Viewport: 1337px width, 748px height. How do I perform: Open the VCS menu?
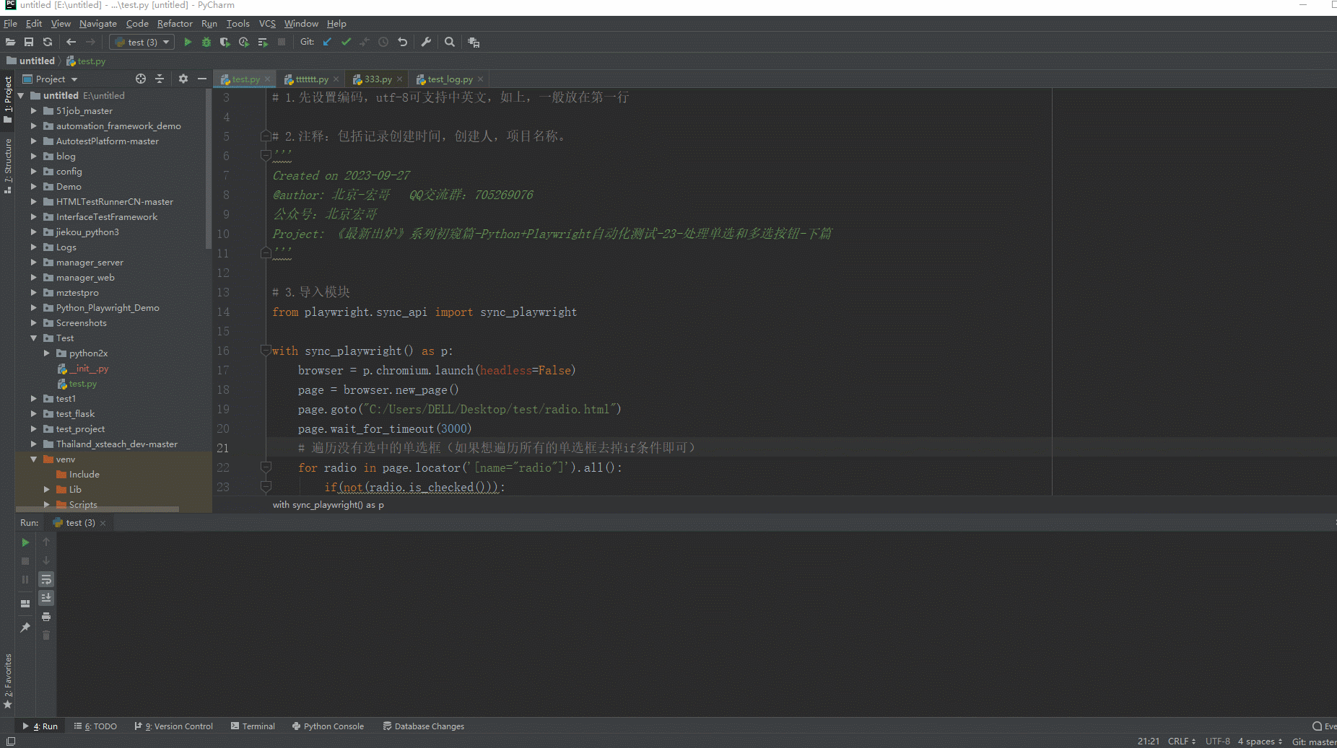point(267,23)
